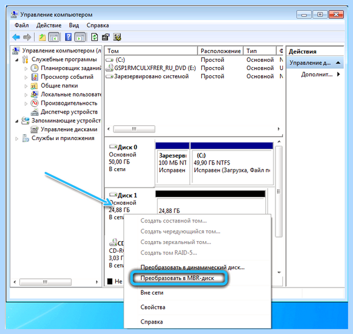This screenshot has height=334, width=353.
Task: Open the Help question mark icon
Action: (x=68, y=37)
